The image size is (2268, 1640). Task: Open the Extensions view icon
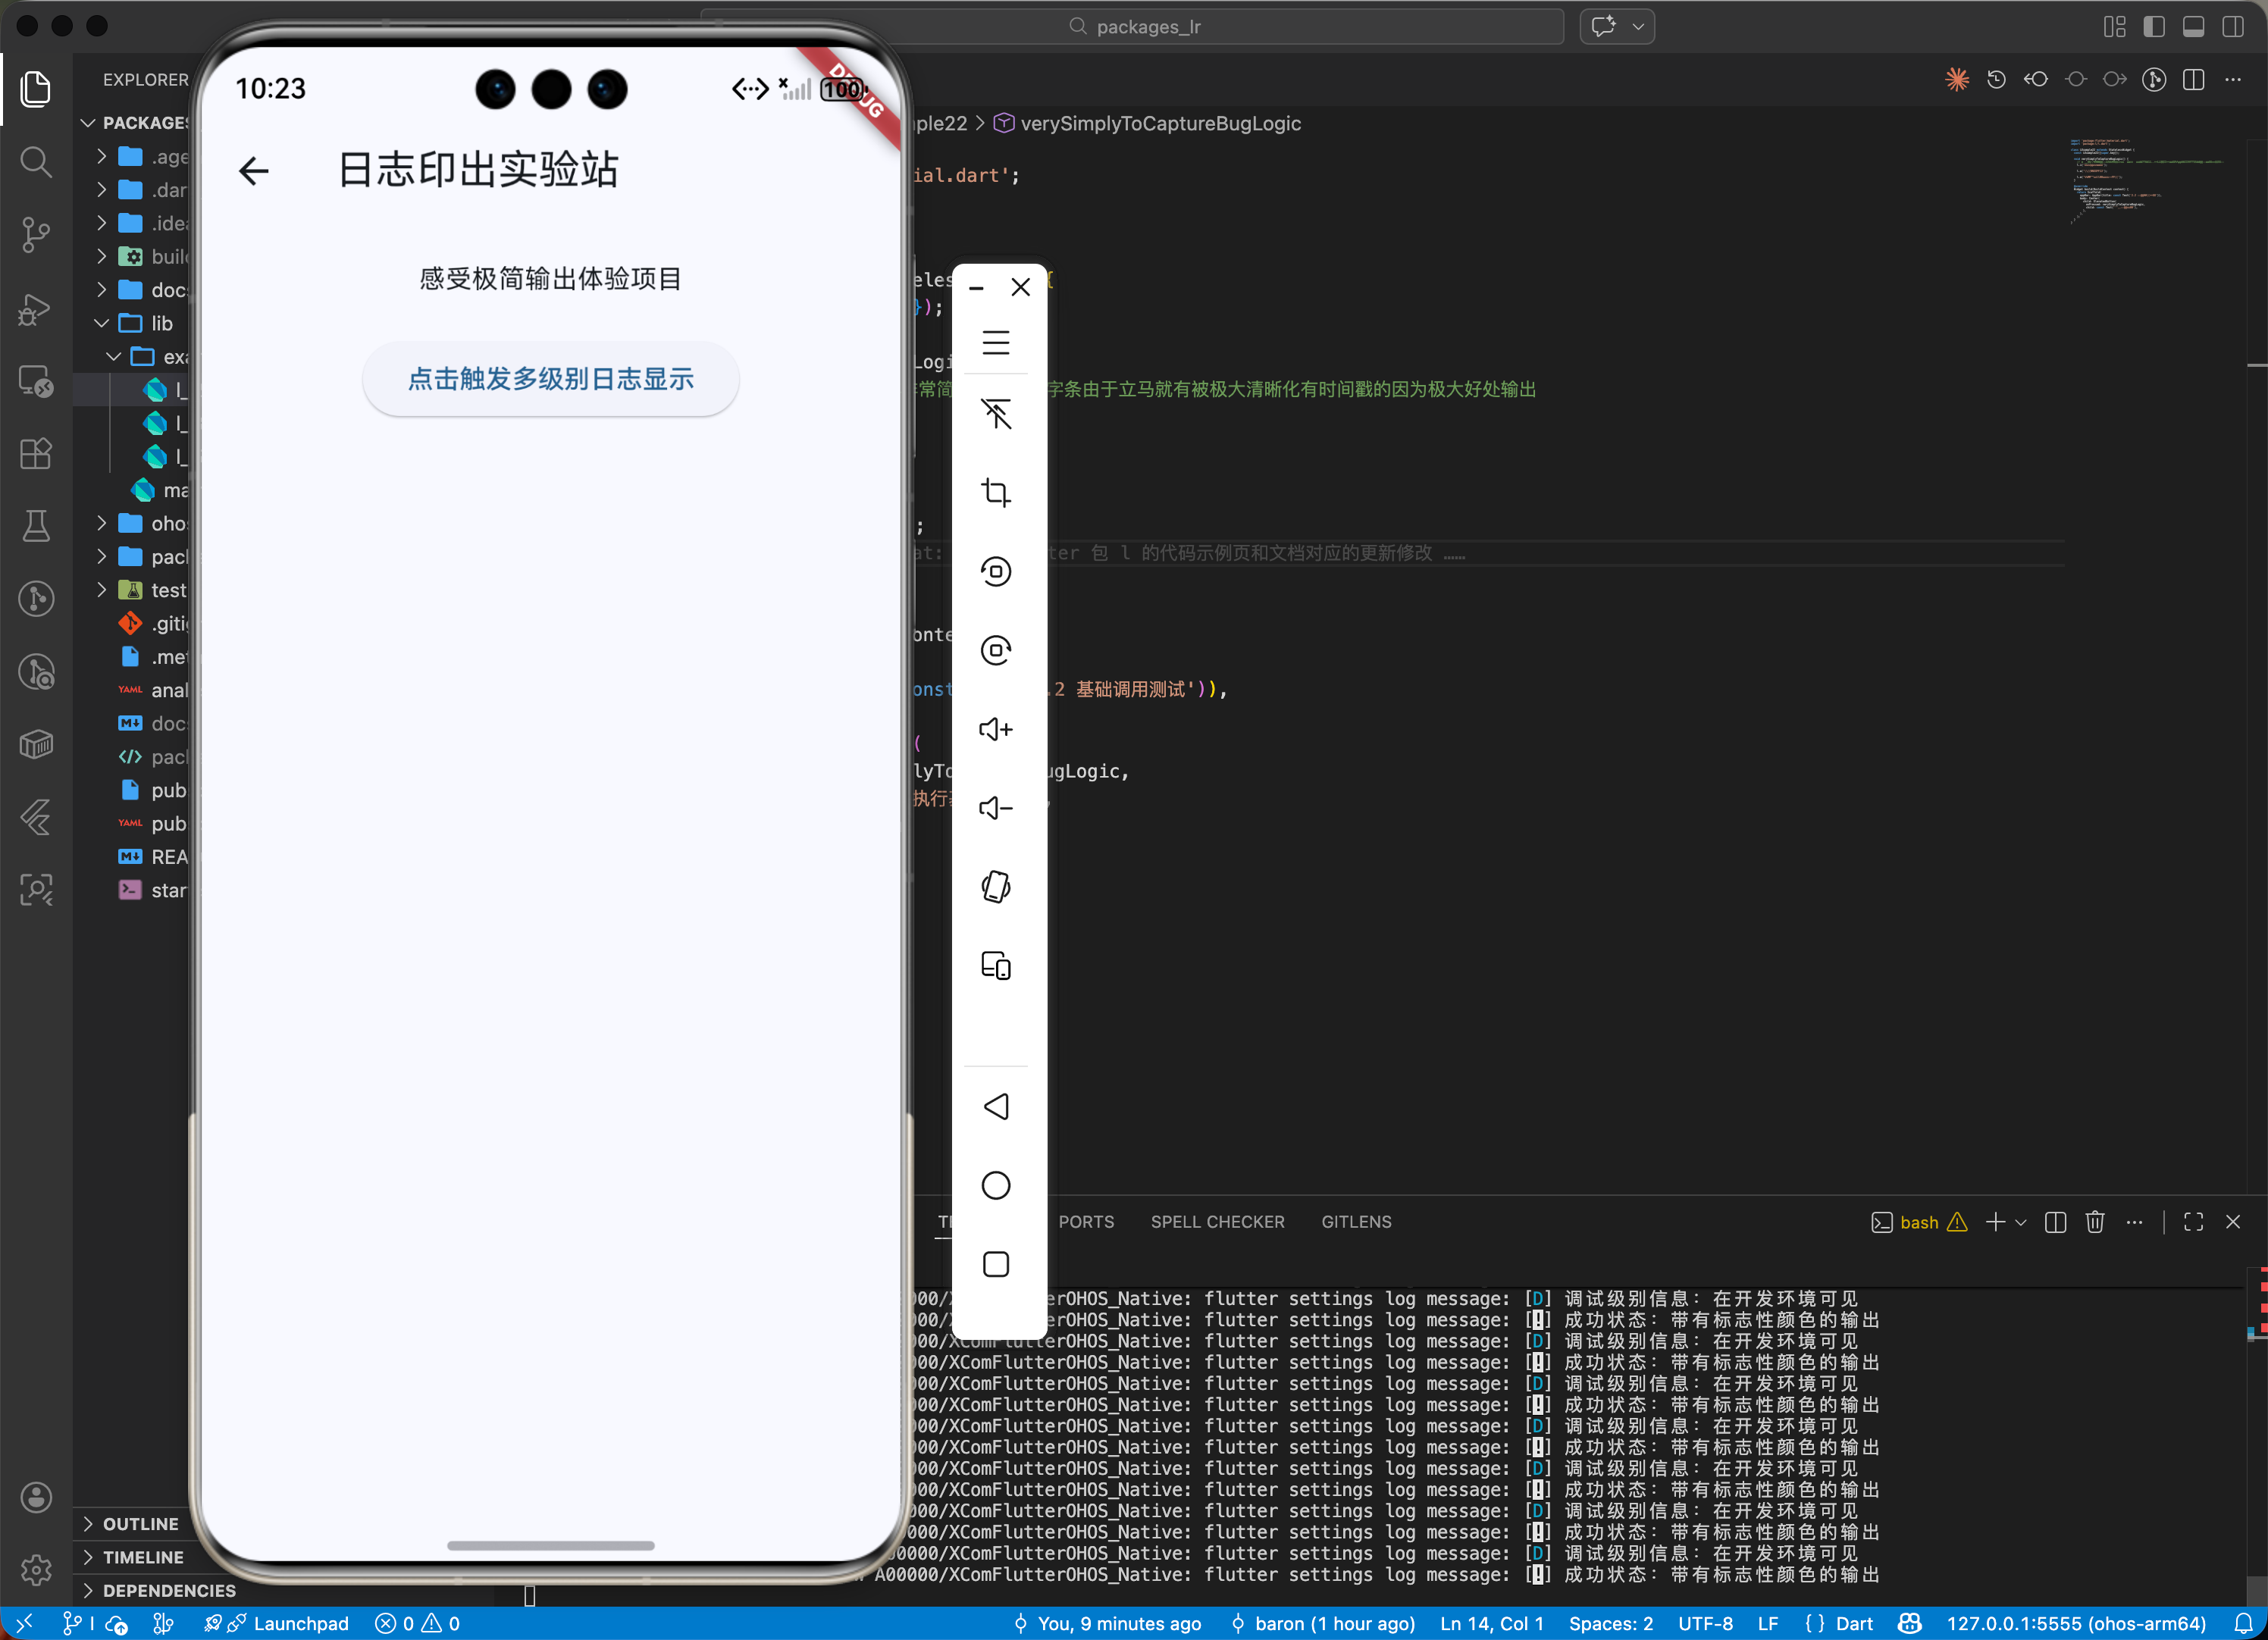click(36, 454)
